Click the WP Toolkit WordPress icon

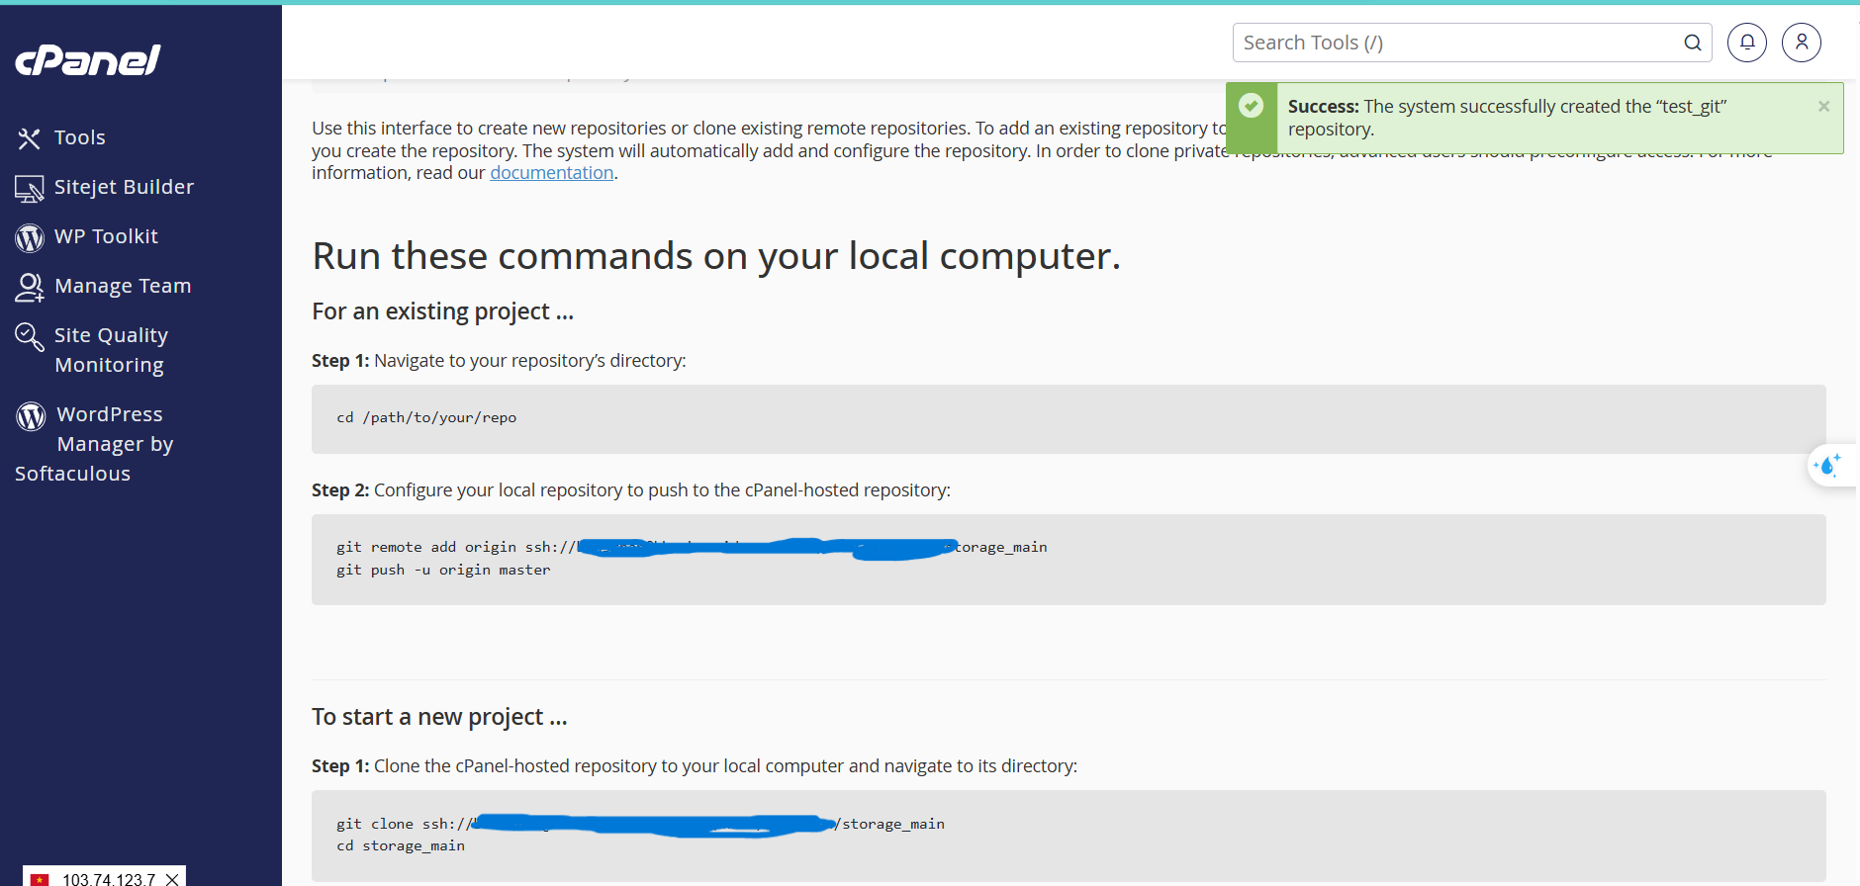click(x=30, y=237)
